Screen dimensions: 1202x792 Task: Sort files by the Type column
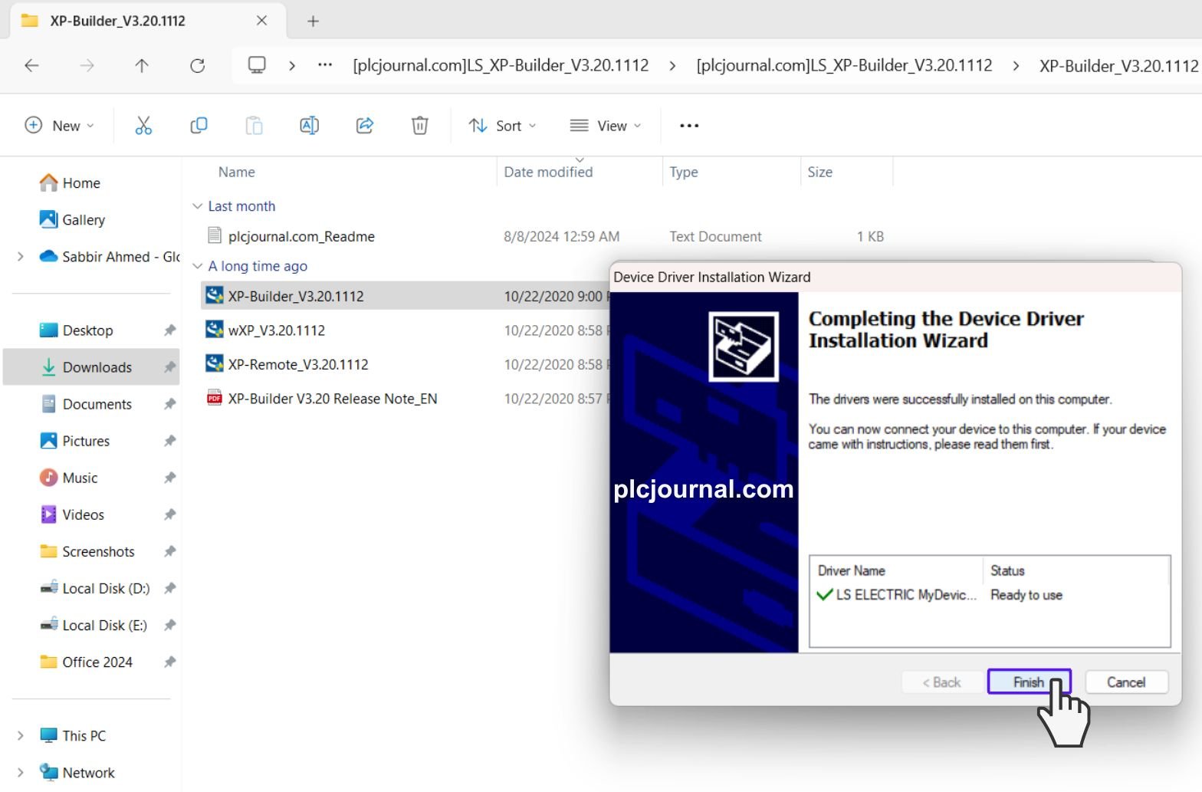click(684, 172)
